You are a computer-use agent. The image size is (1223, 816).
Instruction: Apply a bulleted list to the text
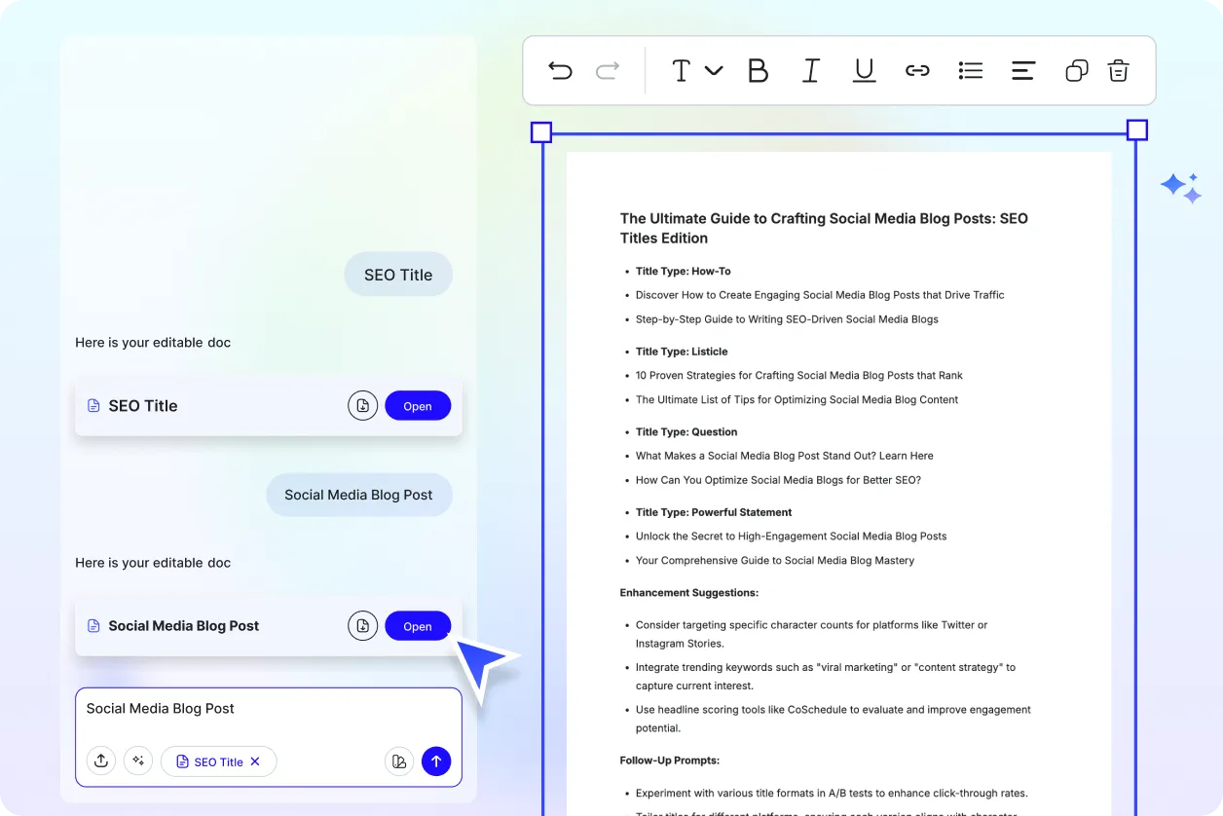tap(970, 69)
